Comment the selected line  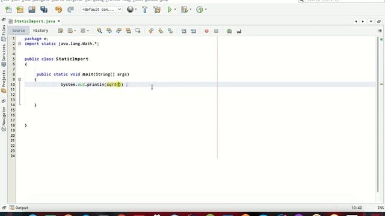click(x=229, y=31)
